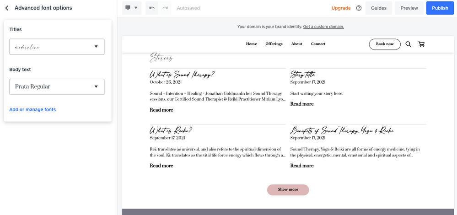The image size is (457, 215).
Task: Click the site search magnifier icon
Action: (408, 44)
